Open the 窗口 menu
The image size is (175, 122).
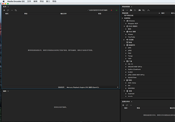click(x=48, y=1)
